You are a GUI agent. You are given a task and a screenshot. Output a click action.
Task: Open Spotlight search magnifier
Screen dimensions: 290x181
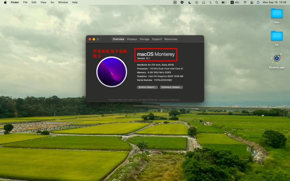point(217,2)
